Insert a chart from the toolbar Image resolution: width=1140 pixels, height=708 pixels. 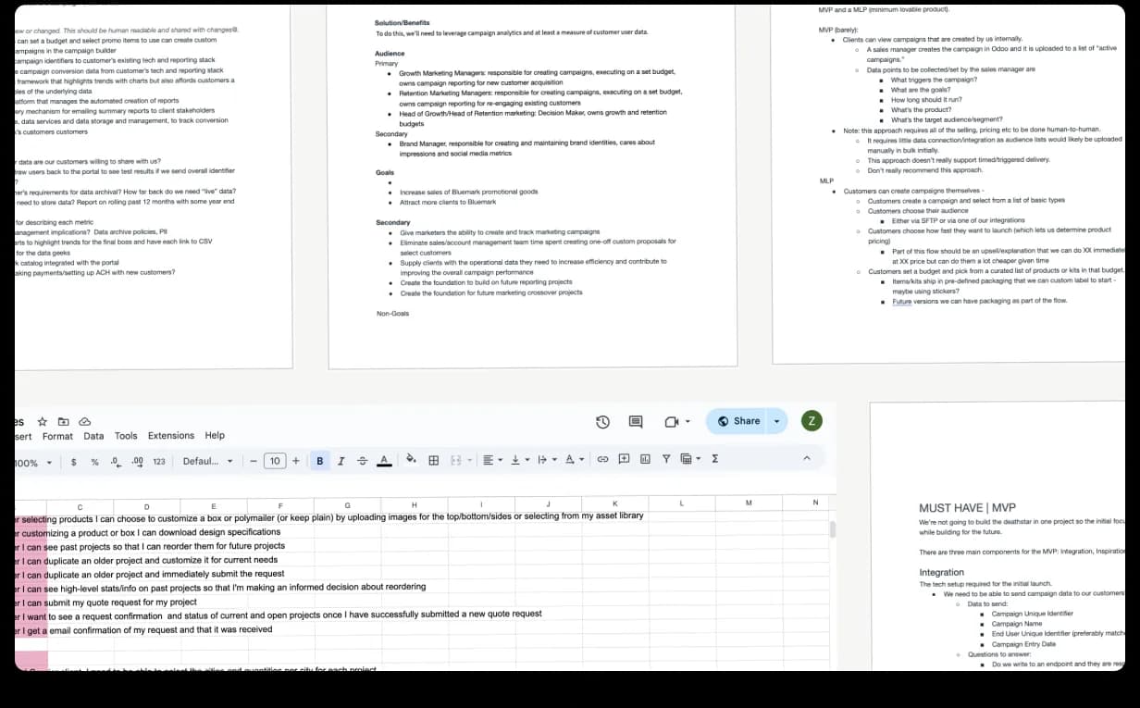point(645,459)
